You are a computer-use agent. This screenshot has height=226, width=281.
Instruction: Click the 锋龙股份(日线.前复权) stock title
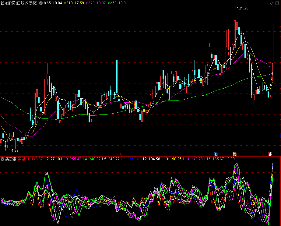click(19, 3)
